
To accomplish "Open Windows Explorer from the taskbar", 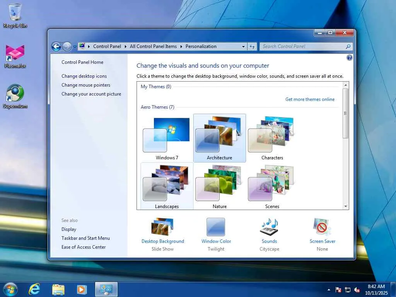I will (x=58, y=290).
